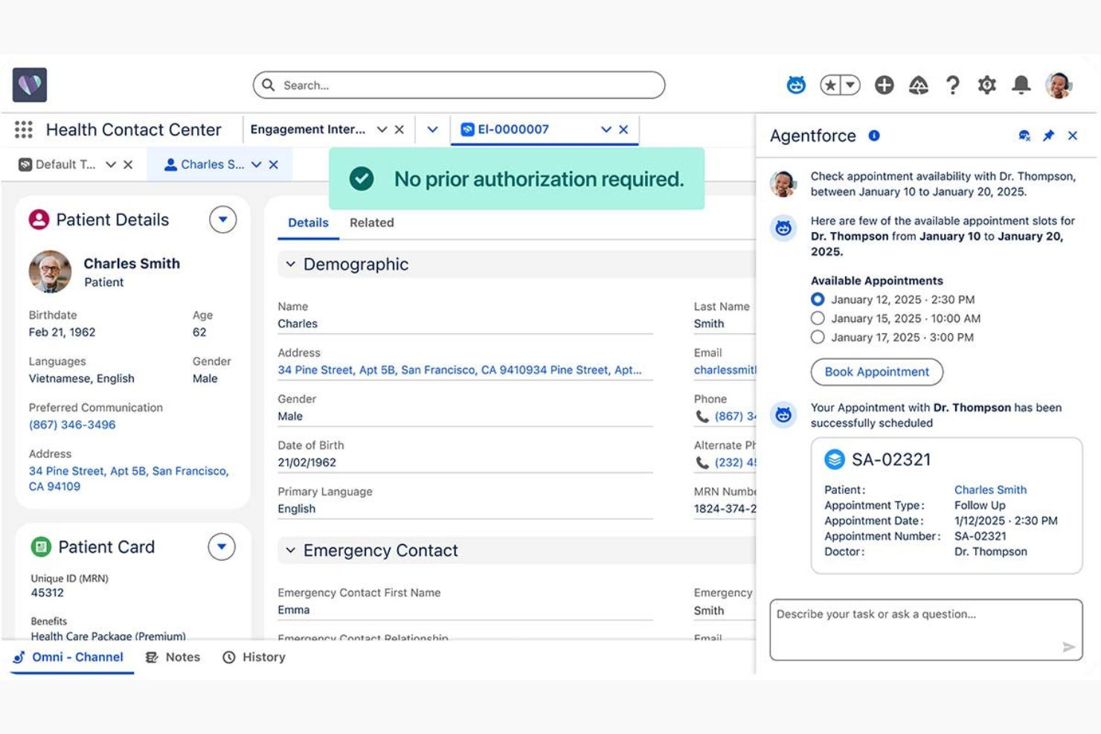The image size is (1101, 734).
Task: Click the charlessmith email link
Action: (725, 370)
